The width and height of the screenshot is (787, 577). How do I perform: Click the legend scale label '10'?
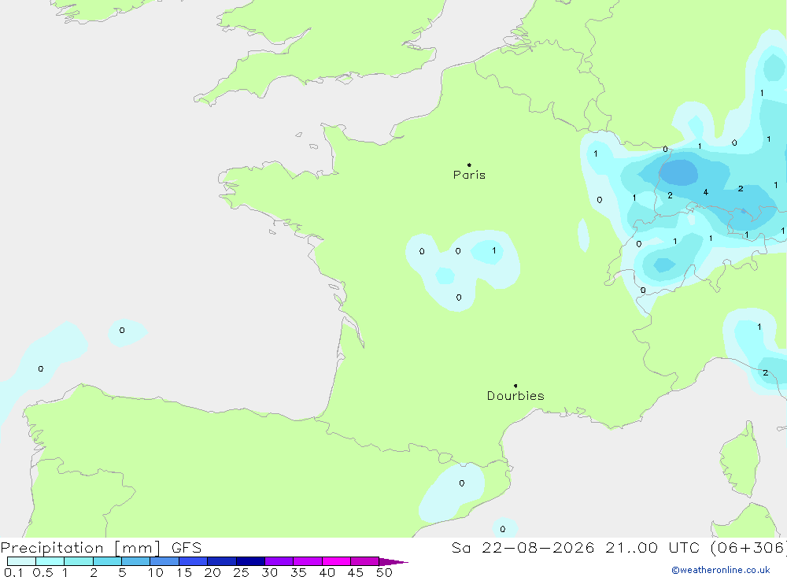point(156,572)
